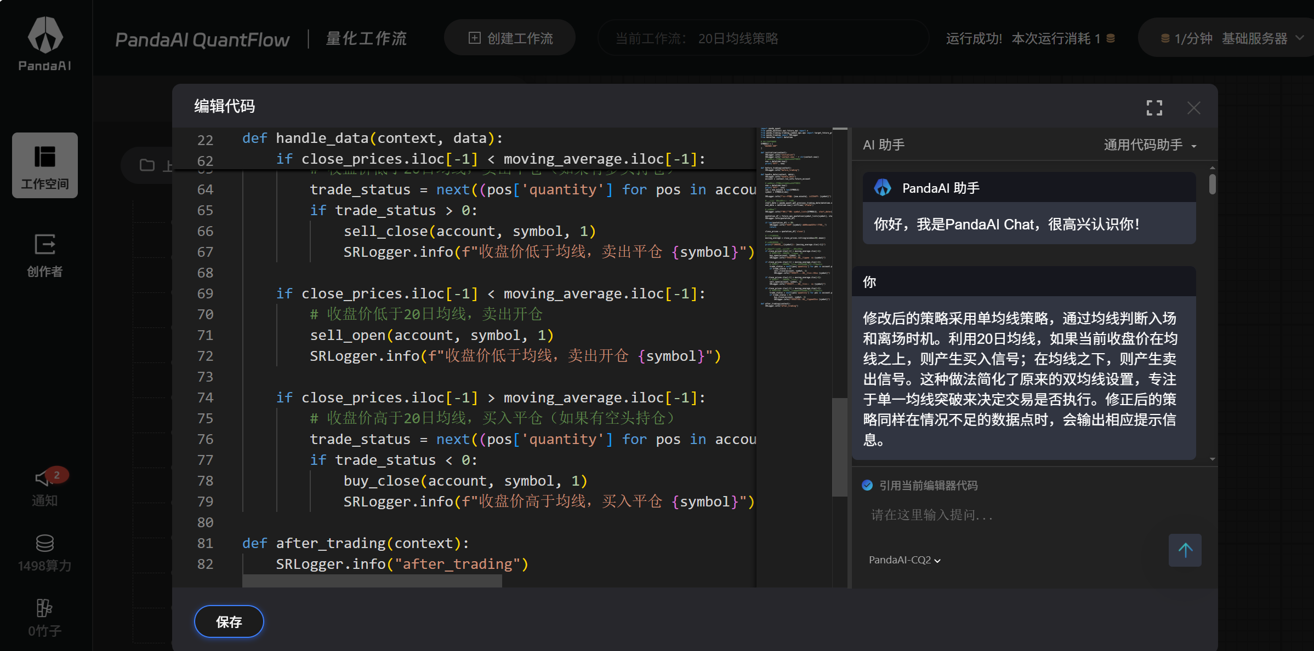The image size is (1314, 651).
Task: Click the buy_close(account, symbol, 1) line
Action: (465, 481)
